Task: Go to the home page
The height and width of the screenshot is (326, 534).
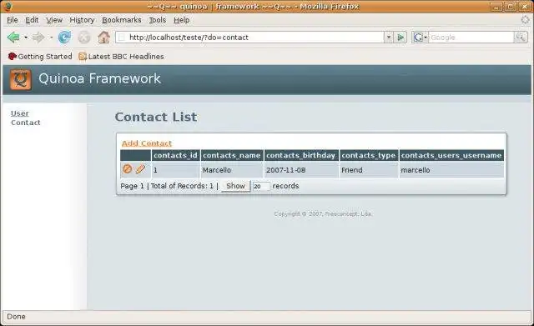Action: tap(103, 37)
